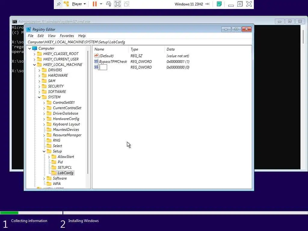The height and width of the screenshot is (231, 308).
Task: Click the registry address path bar
Action: 139,42
